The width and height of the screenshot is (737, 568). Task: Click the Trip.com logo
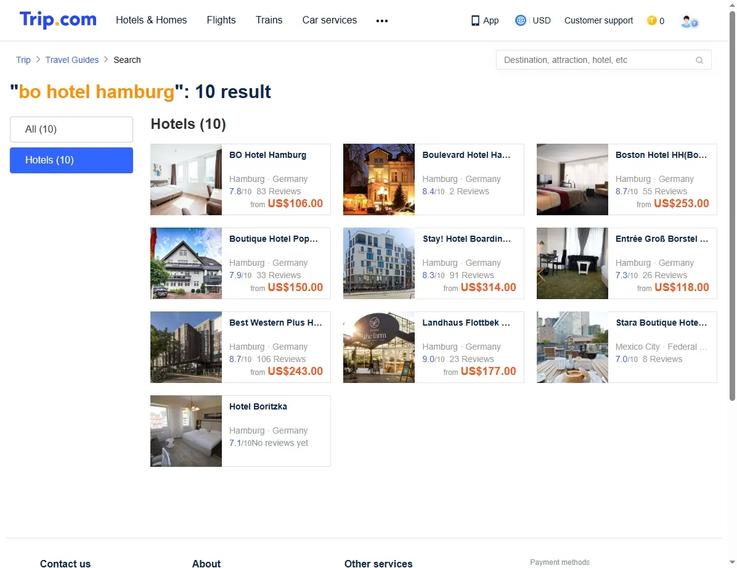[x=58, y=20]
